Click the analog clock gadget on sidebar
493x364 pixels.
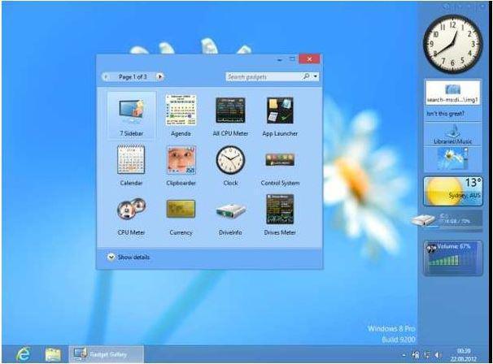[x=453, y=44]
